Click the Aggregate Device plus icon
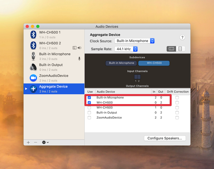214x169 pixels. click(x=33, y=89)
